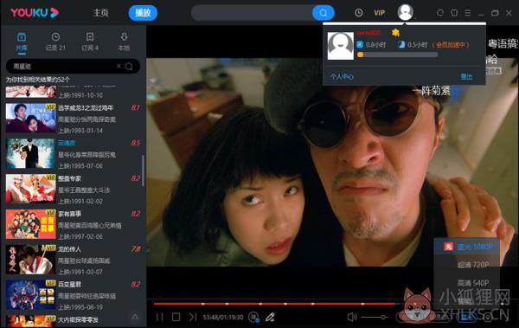Screen dimensions: 519x328
Task: Click the sidebar collapse-up arrow icon
Action: click(x=135, y=317)
